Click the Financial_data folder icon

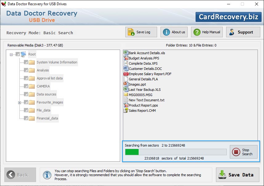32,118
